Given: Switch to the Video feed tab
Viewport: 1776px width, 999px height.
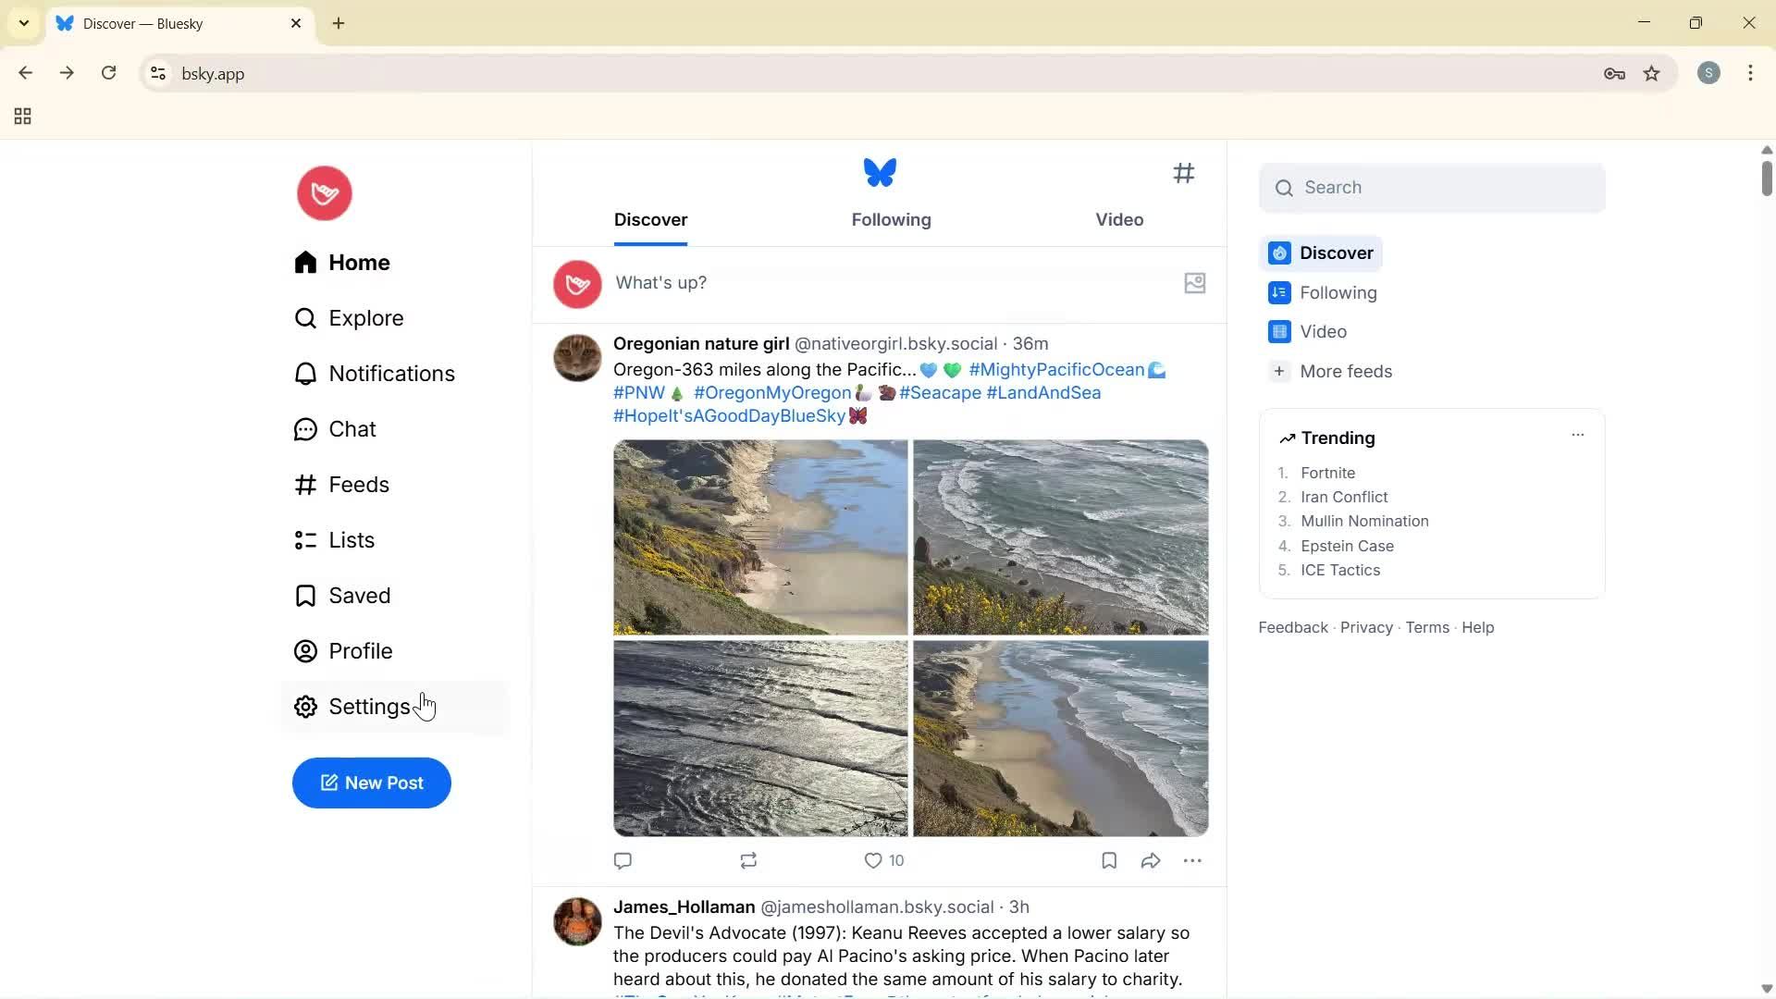Looking at the screenshot, I should click(x=1118, y=219).
